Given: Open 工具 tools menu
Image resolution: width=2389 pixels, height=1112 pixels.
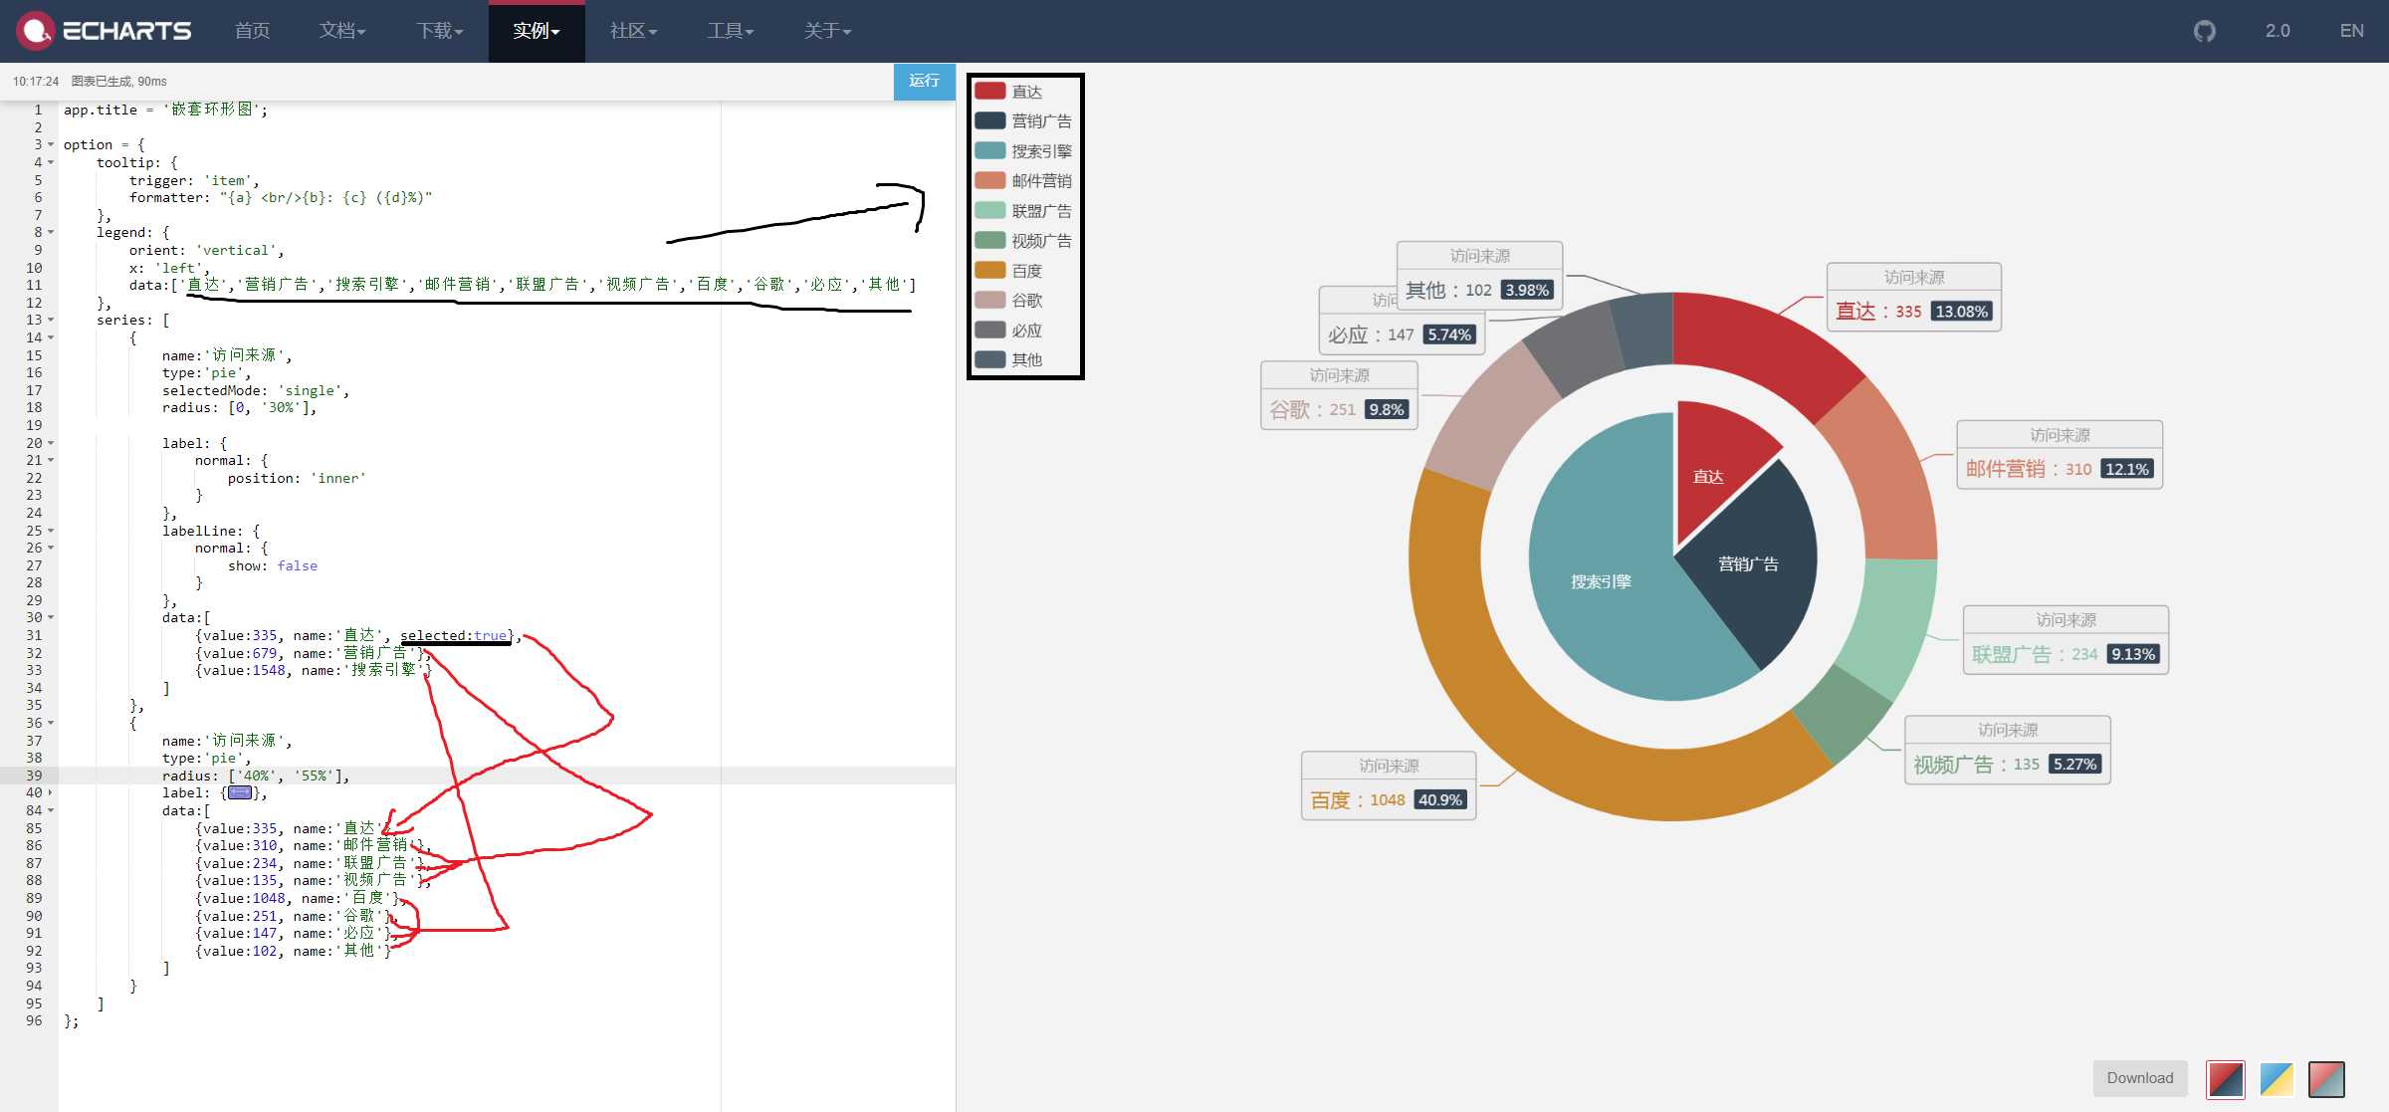Looking at the screenshot, I should (731, 31).
